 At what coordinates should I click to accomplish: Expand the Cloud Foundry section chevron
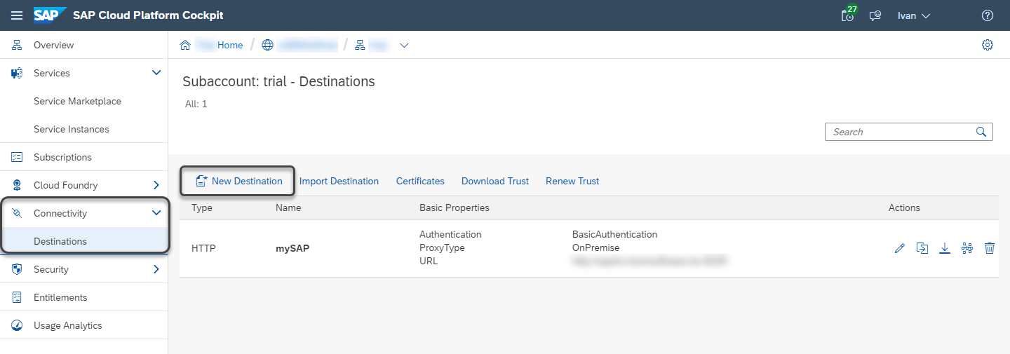[x=156, y=185]
